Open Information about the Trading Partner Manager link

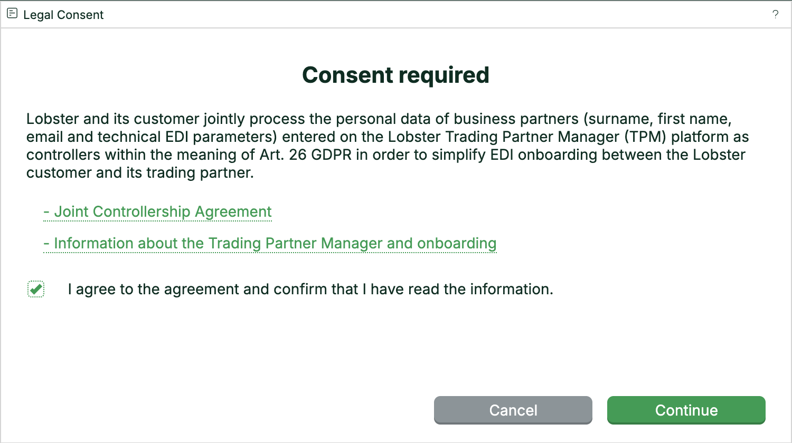coord(270,243)
